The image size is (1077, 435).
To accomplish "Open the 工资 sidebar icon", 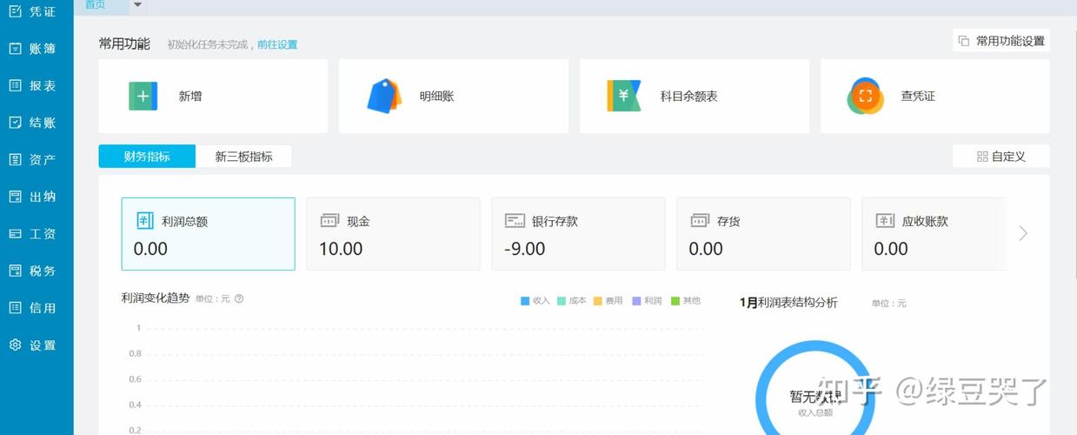I will tap(15, 234).
